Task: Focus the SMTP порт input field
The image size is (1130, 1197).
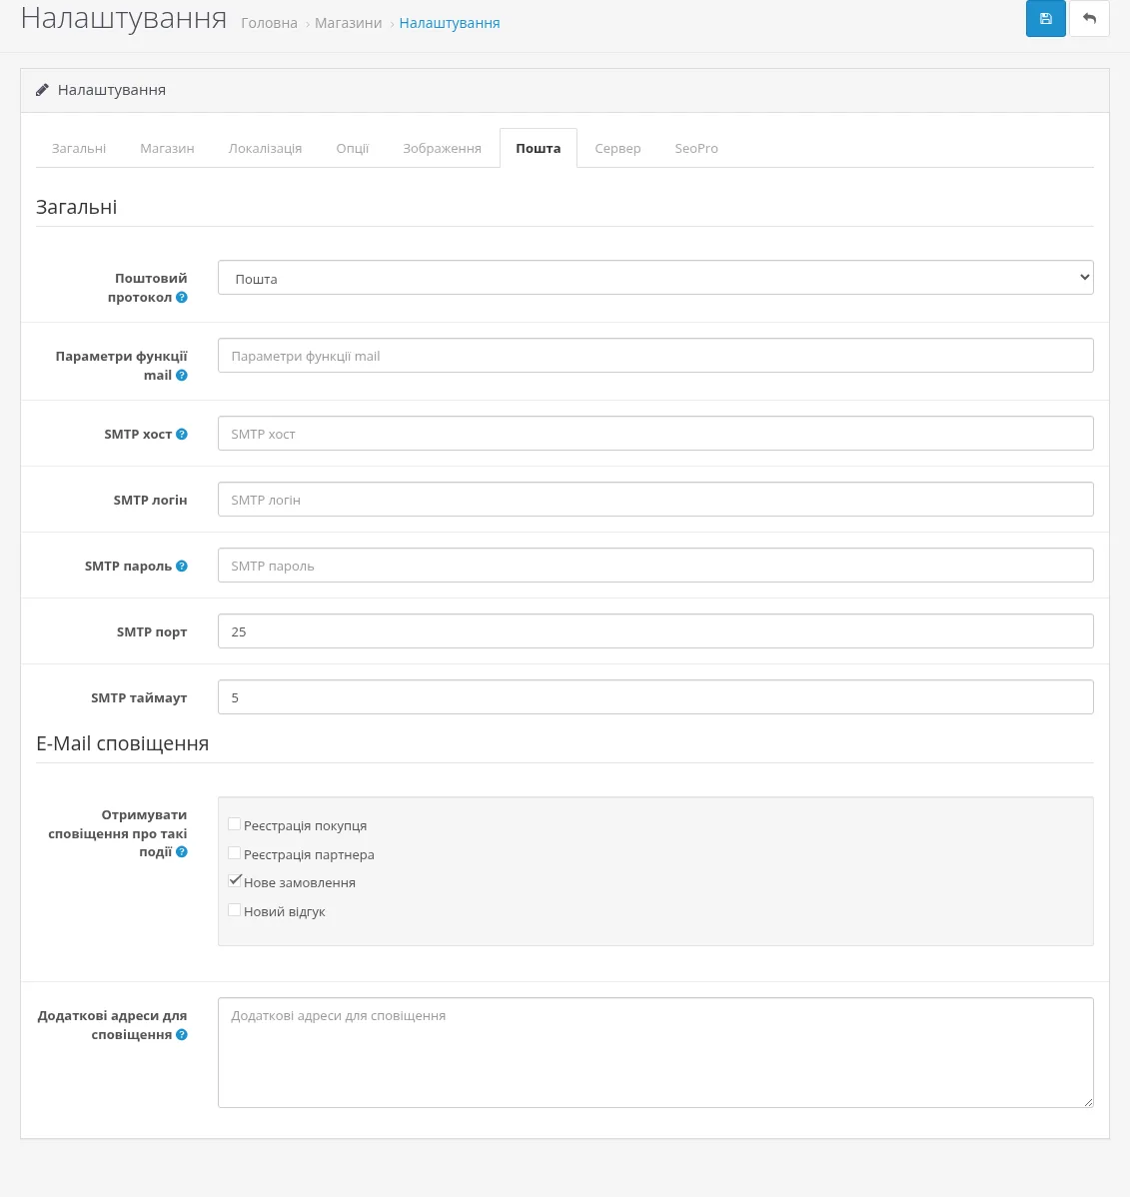Action: coord(655,631)
